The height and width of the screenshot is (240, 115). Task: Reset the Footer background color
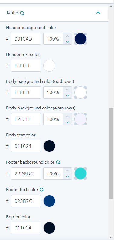[58, 162]
